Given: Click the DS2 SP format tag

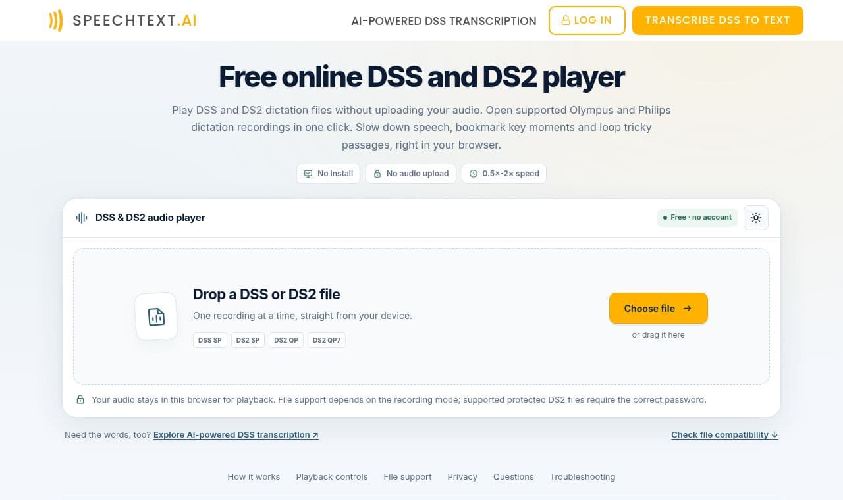Looking at the screenshot, I should [248, 340].
